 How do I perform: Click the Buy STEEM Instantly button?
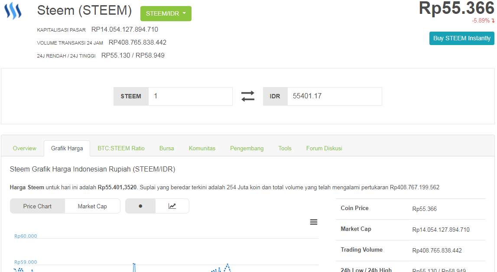(461, 38)
